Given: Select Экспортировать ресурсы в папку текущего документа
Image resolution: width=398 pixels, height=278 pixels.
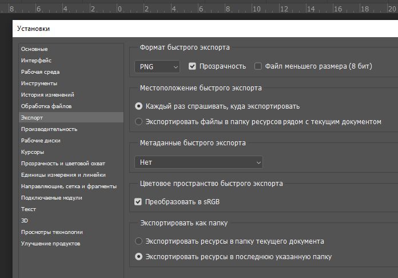Looking at the screenshot, I should click(138, 241).
